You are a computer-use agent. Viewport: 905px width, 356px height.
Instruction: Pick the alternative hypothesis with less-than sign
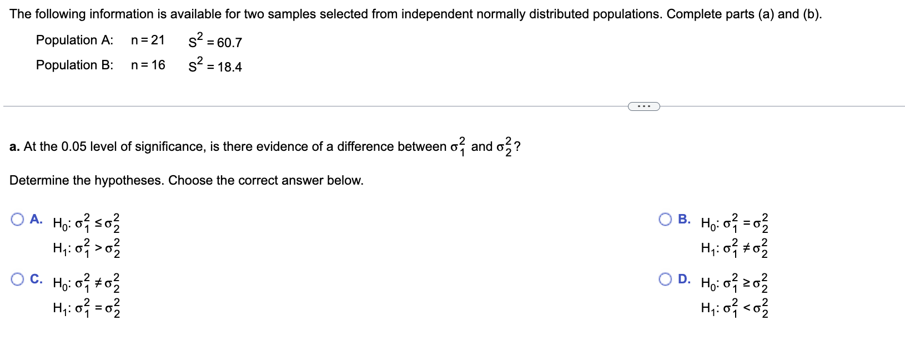click(x=735, y=308)
